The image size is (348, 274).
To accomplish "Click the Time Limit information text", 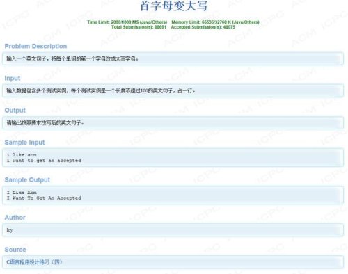I will pyautogui.click(x=127, y=22).
